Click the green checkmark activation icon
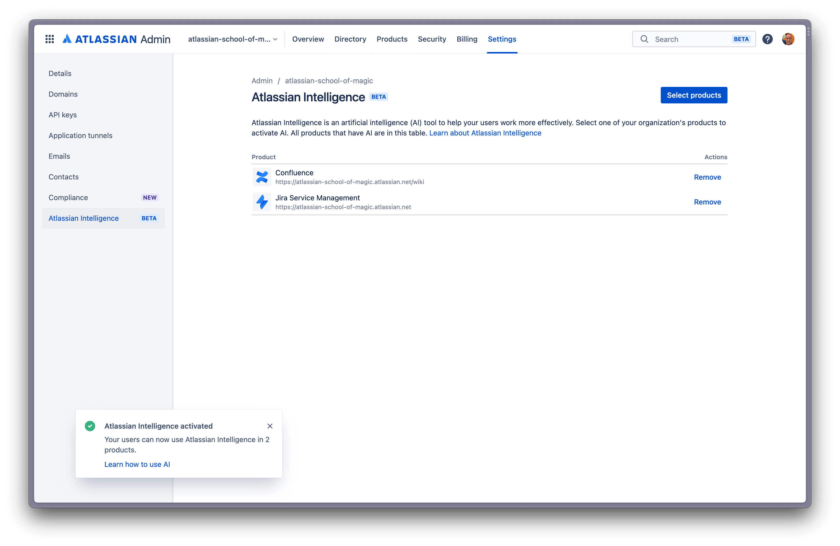 coord(90,426)
